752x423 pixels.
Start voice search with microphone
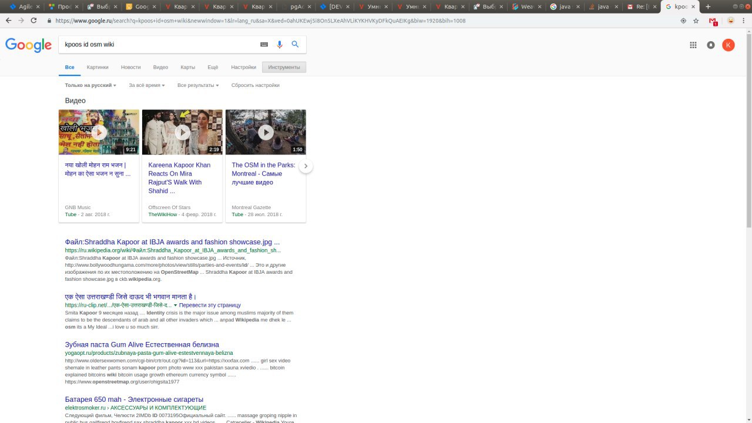[280, 45]
